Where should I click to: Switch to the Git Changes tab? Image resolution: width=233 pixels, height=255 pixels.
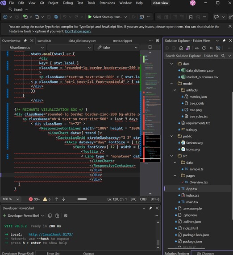pyautogui.click(x=205, y=253)
